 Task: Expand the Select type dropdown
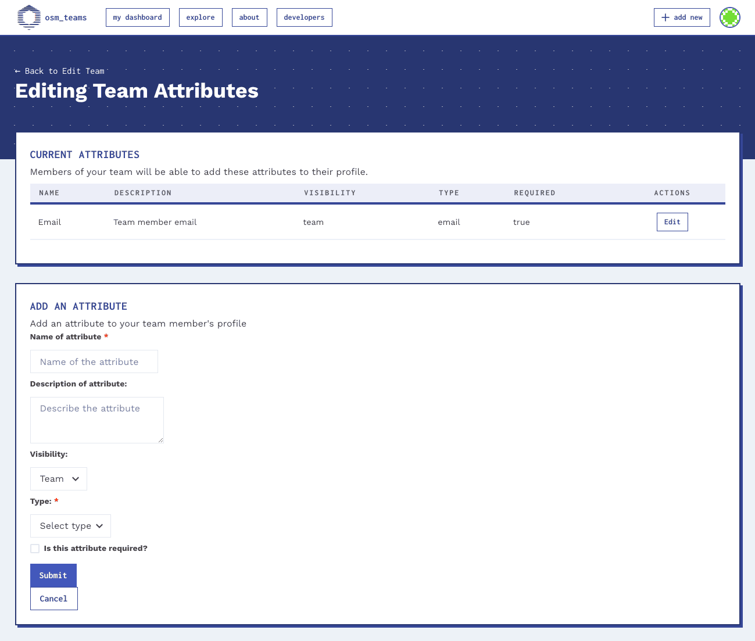coord(70,525)
